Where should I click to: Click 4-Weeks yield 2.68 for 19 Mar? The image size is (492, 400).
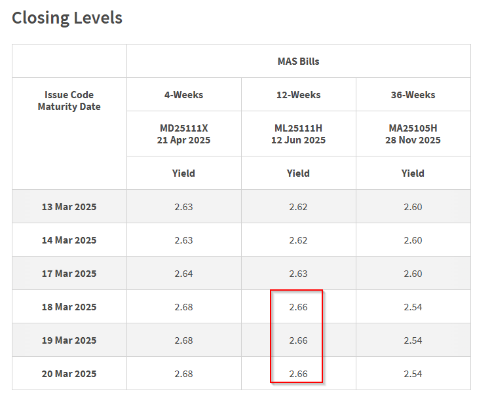[x=184, y=340]
